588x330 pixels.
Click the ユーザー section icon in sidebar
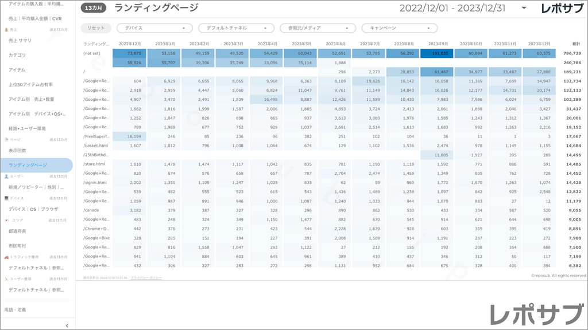[6, 176]
